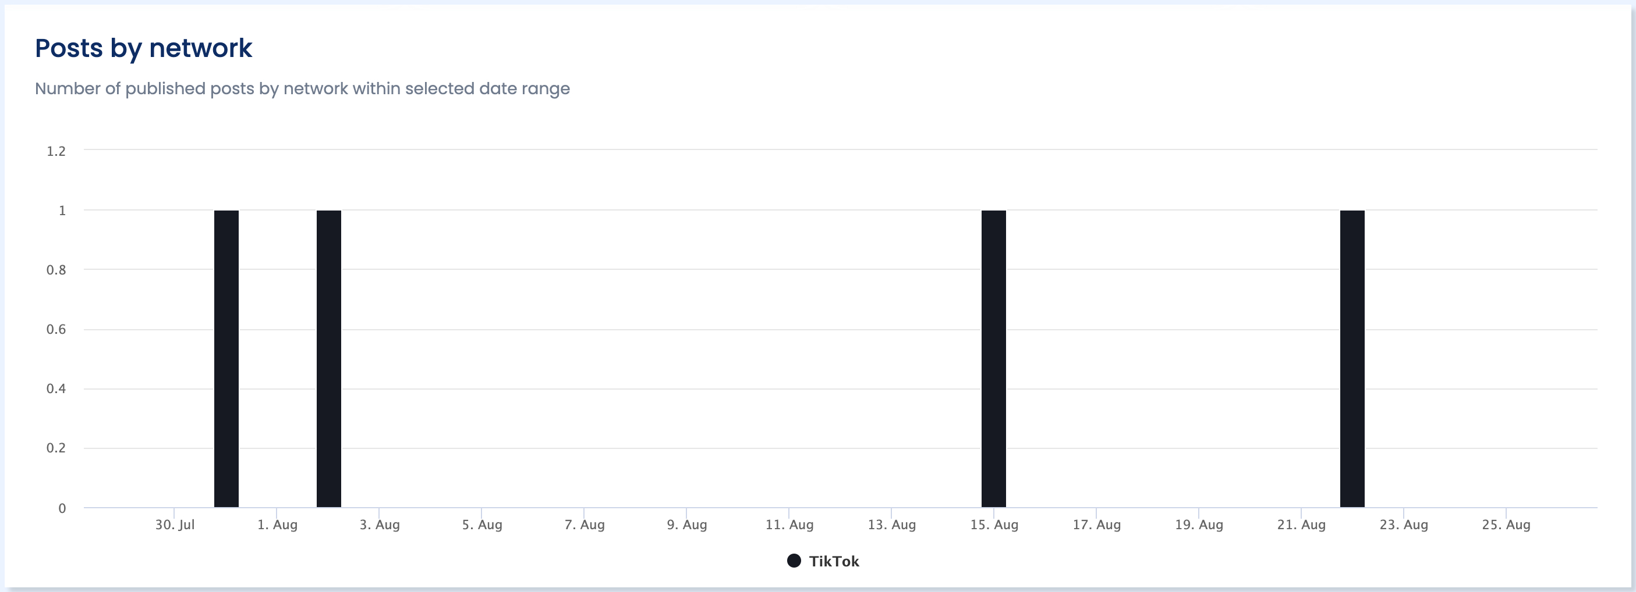This screenshot has width=1636, height=592.
Task: Click the '5. Aug' axis label
Action: pos(482,525)
